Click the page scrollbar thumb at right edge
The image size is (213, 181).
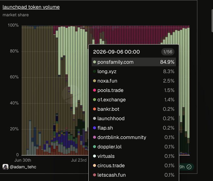(212, 21)
